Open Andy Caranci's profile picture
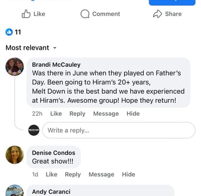 pyautogui.click(x=14, y=191)
